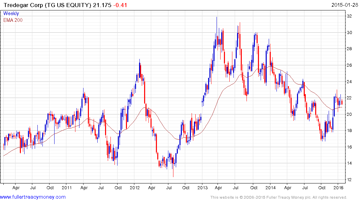This screenshot has height=202, width=362.
Task: Click the chart title 'Tredegar Corp (TG US EQUITY)'
Action: click(x=47, y=5)
